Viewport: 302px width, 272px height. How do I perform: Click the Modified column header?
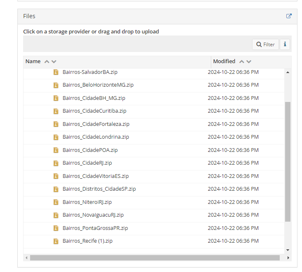click(x=224, y=61)
